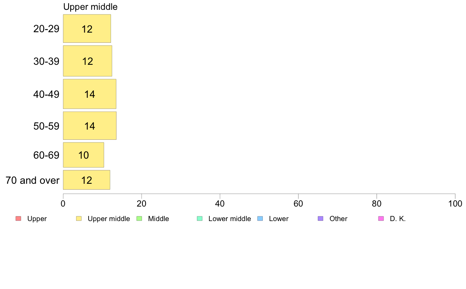
Task: Click the purple Other legend swatch
Action: (320, 219)
